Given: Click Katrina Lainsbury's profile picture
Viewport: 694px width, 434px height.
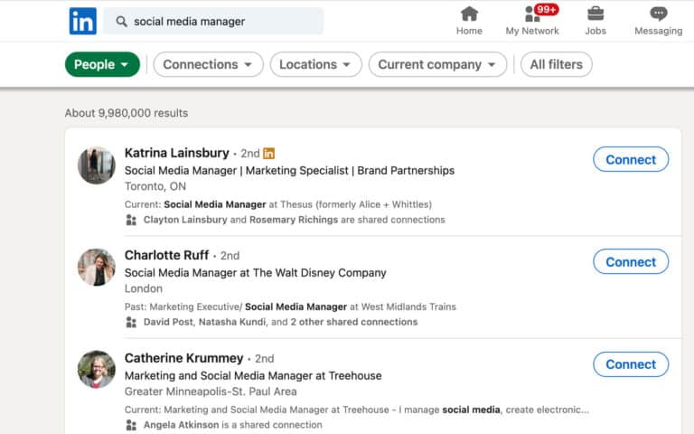Looking at the screenshot, I should point(96,165).
